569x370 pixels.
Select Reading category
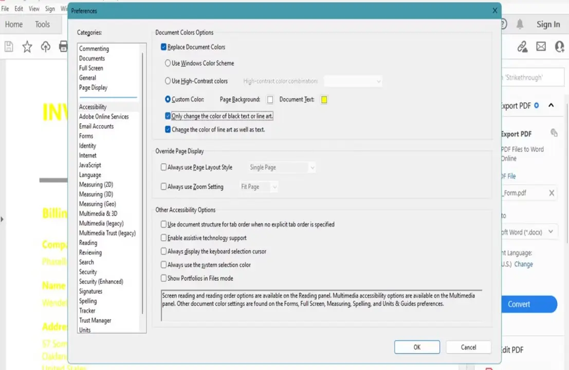(x=88, y=243)
